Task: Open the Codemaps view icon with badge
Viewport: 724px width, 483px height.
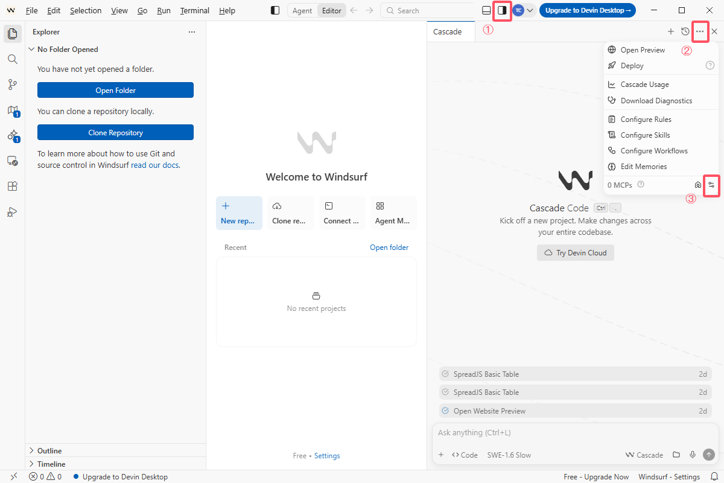Action: (x=12, y=110)
